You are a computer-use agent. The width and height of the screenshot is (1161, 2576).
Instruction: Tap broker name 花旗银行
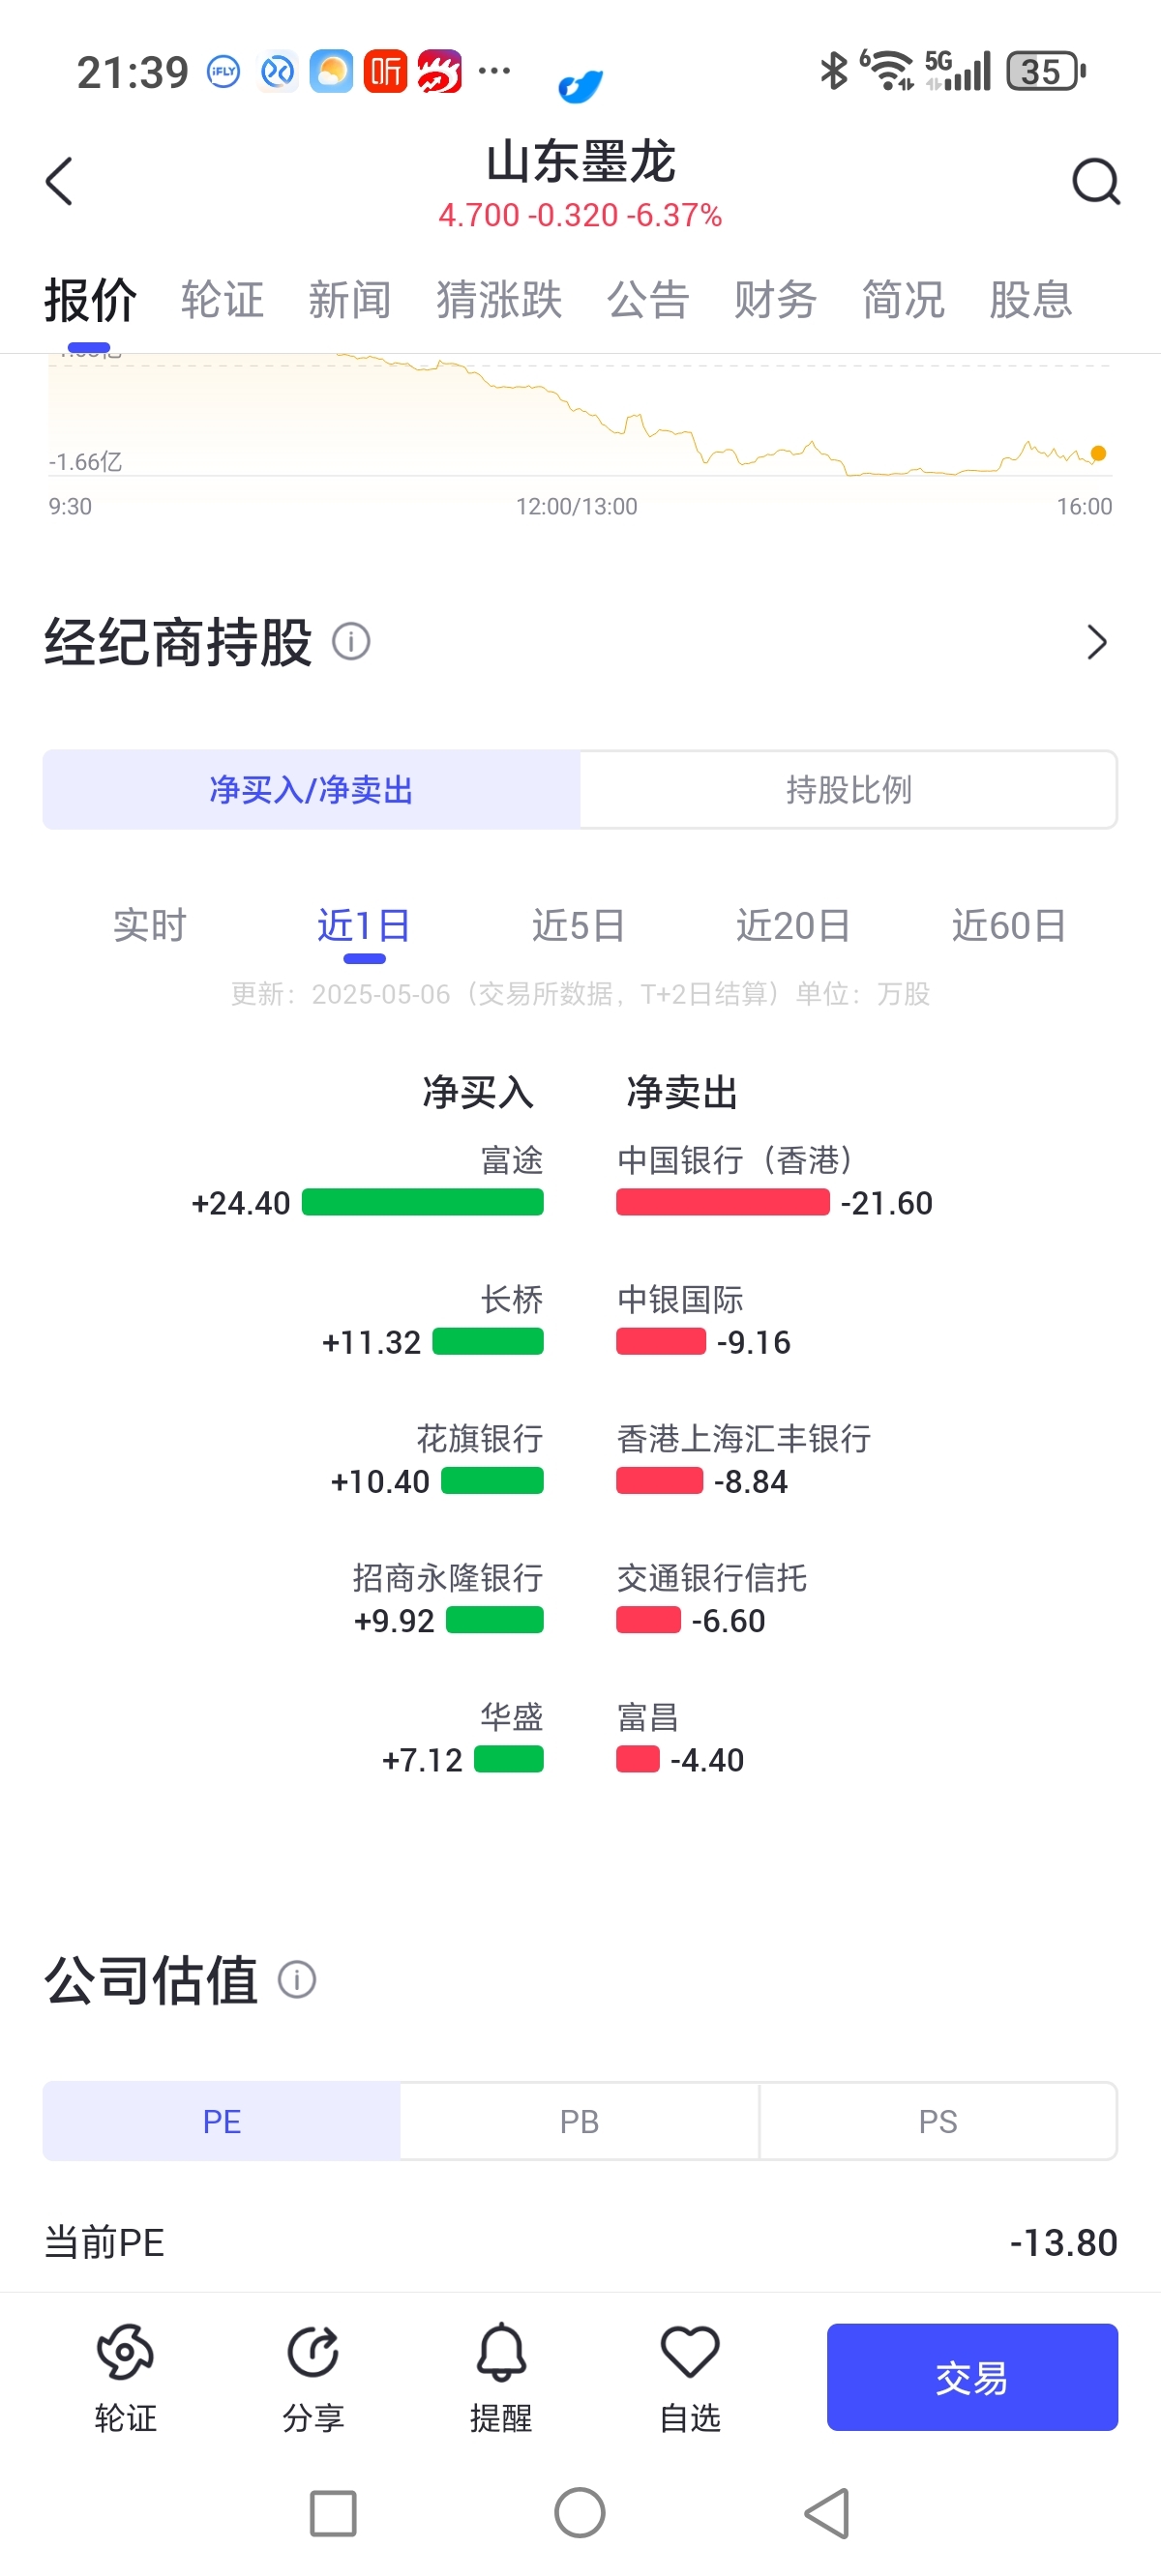481,1438
